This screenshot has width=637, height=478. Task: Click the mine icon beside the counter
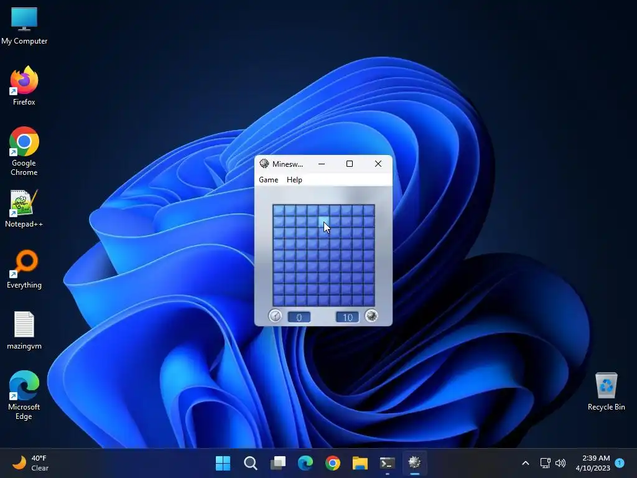371,316
